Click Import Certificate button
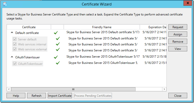194x103 pixels. coord(60,96)
